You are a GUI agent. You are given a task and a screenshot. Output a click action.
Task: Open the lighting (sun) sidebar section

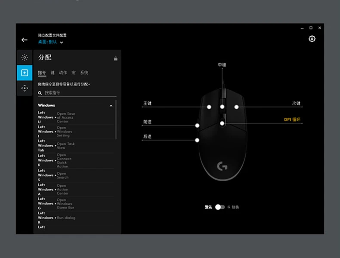tap(25, 57)
